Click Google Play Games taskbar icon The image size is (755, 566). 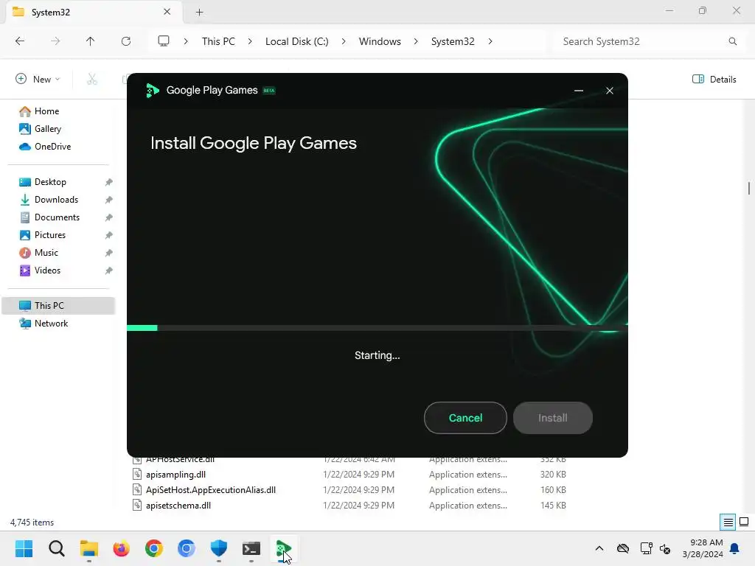[284, 548]
